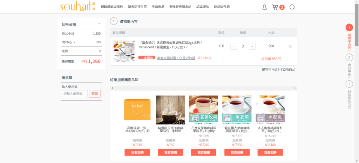359x163 pixels.
Task: Click the cart badge showing 2
Action: point(282,7)
